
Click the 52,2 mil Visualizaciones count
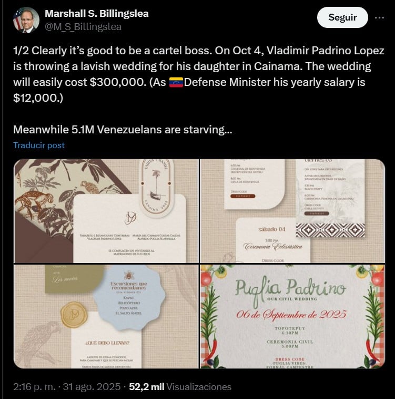point(180,386)
